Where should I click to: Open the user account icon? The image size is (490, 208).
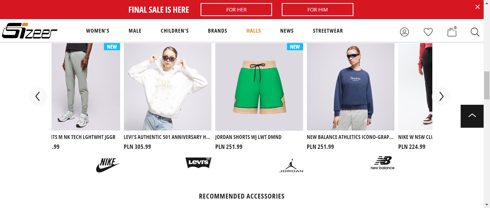point(404,32)
